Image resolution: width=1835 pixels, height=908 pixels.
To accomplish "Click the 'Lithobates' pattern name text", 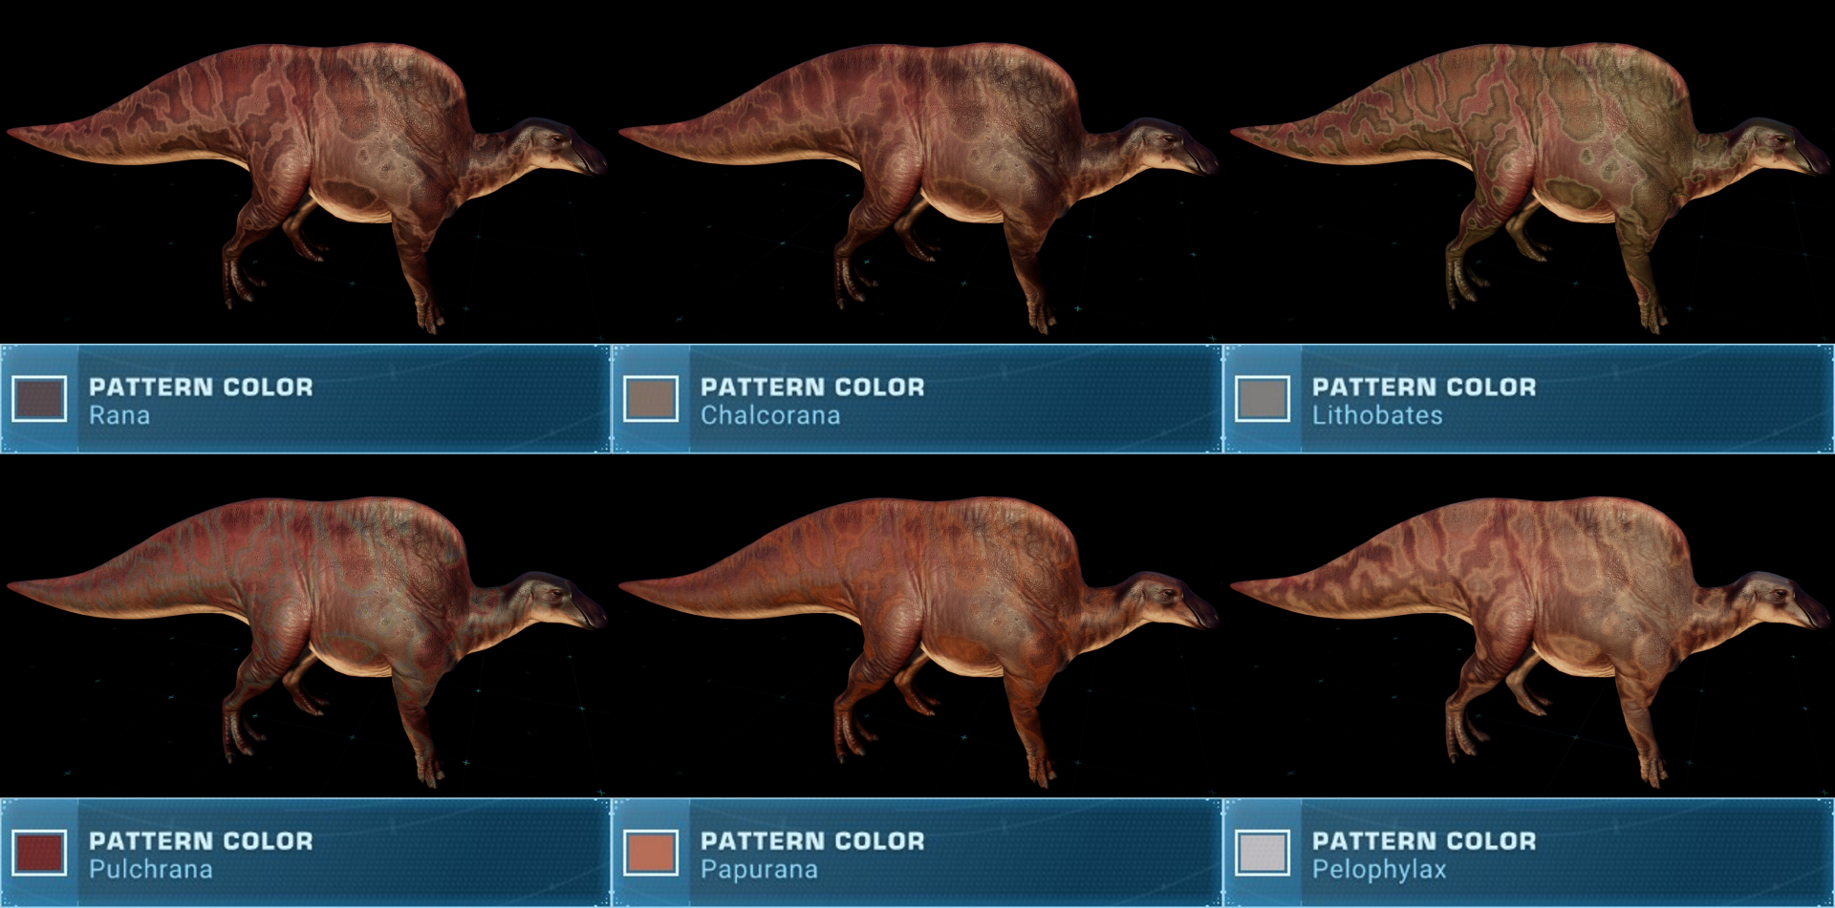I will tap(1377, 415).
